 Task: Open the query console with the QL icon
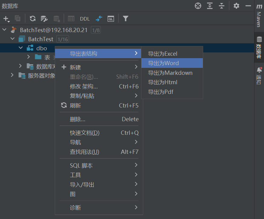[111, 18]
